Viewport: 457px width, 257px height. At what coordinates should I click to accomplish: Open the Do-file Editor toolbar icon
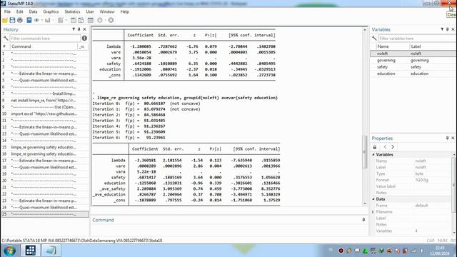point(60,20)
